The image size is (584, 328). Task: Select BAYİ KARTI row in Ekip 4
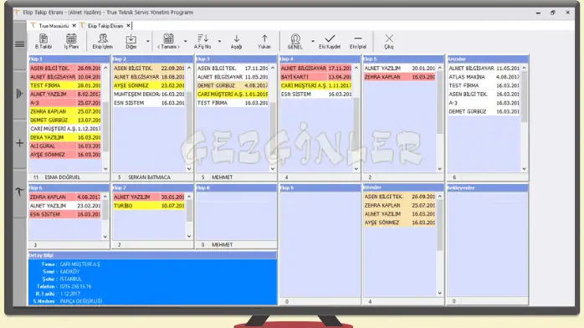[315, 77]
